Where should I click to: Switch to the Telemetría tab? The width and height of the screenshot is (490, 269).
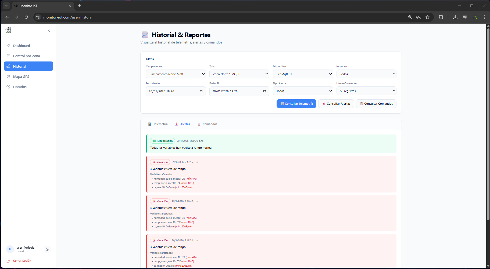tap(158, 124)
